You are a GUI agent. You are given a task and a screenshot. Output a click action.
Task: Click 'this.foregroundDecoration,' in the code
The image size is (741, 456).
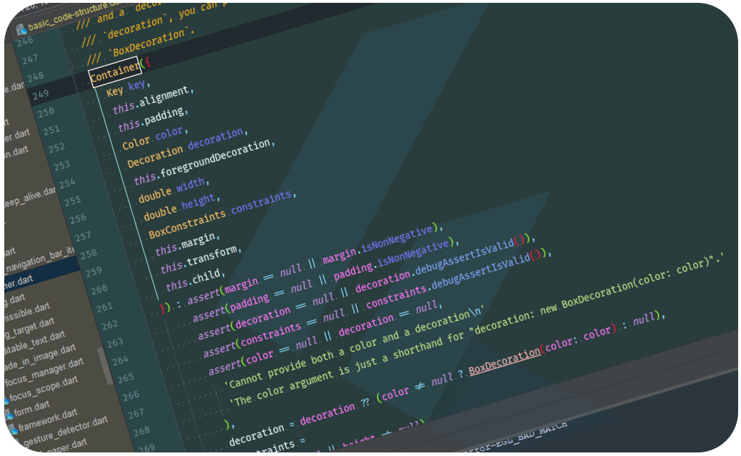204,161
